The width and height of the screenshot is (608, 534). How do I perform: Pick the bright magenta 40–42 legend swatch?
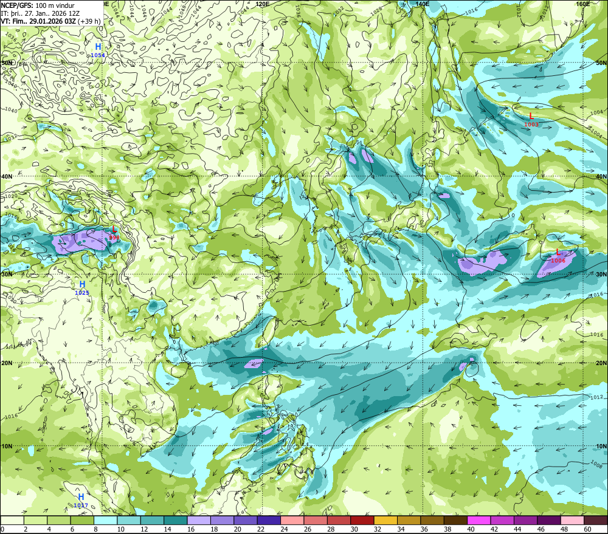pos(479,520)
